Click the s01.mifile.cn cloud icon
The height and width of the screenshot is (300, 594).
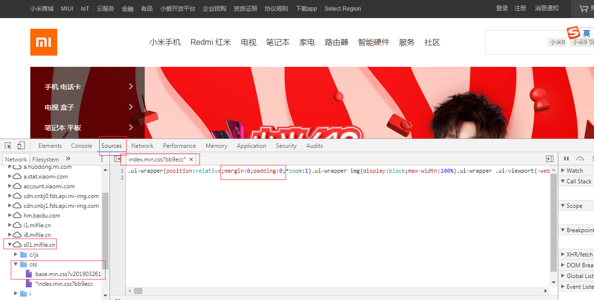pyautogui.click(x=17, y=244)
